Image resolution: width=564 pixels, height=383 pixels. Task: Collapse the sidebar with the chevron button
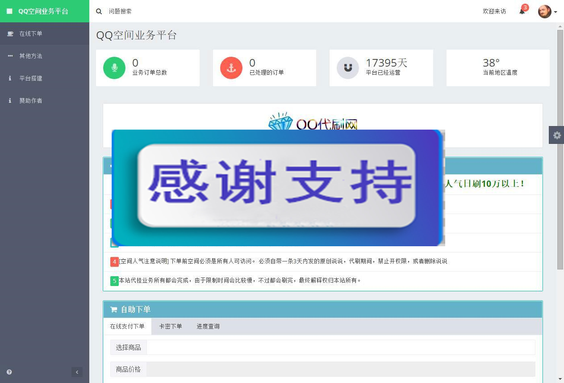pyautogui.click(x=77, y=372)
